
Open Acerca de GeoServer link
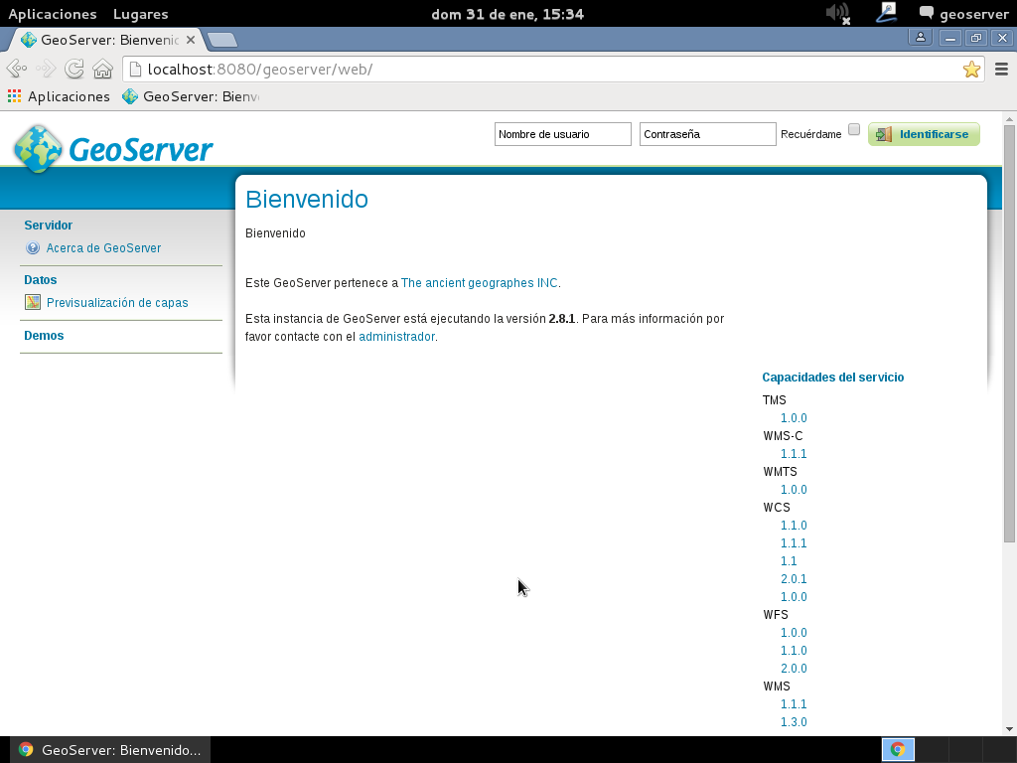point(103,247)
